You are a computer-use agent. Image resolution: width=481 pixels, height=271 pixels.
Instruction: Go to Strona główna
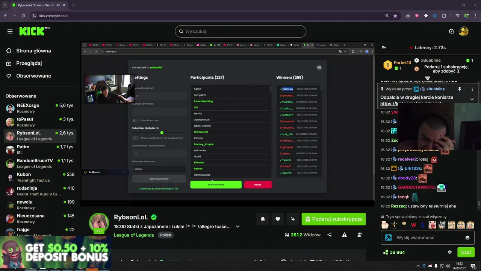pyautogui.click(x=33, y=51)
